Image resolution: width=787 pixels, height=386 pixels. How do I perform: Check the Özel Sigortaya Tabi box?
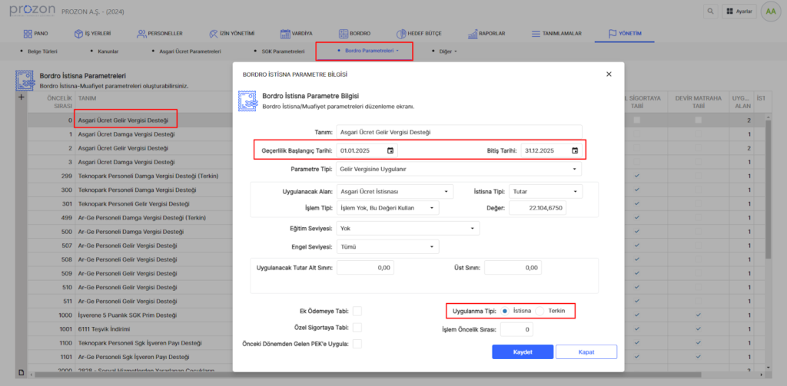click(x=357, y=328)
